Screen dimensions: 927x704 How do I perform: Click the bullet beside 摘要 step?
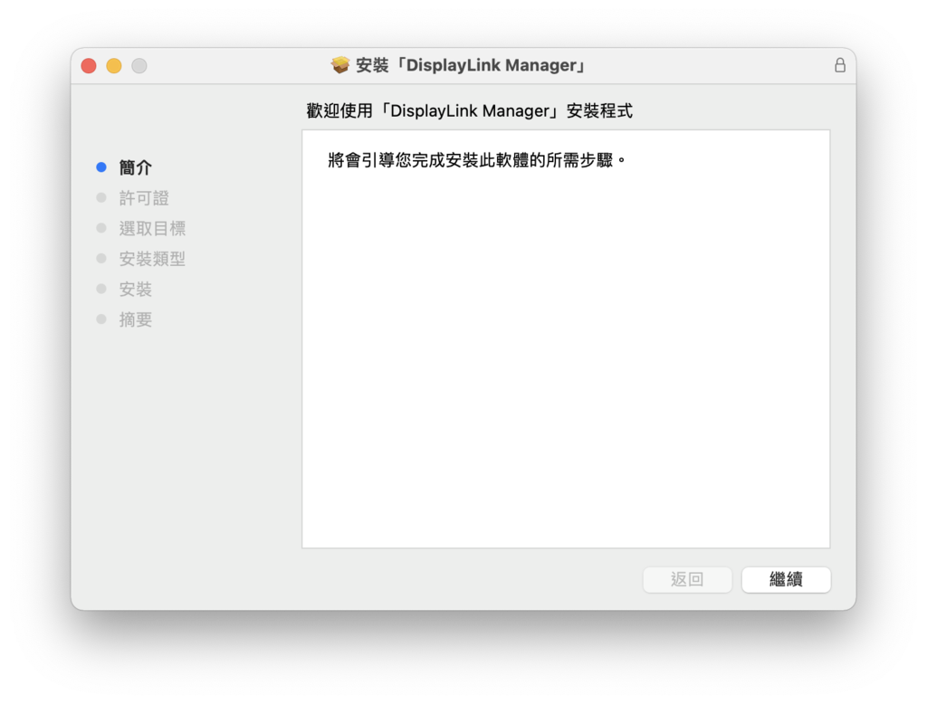tap(101, 319)
